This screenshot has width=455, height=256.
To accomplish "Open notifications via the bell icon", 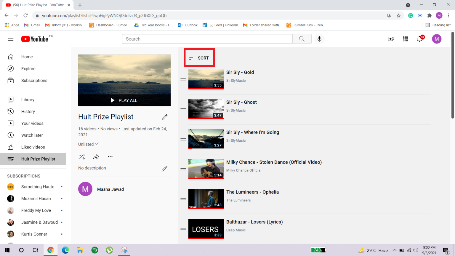I will coord(420,39).
